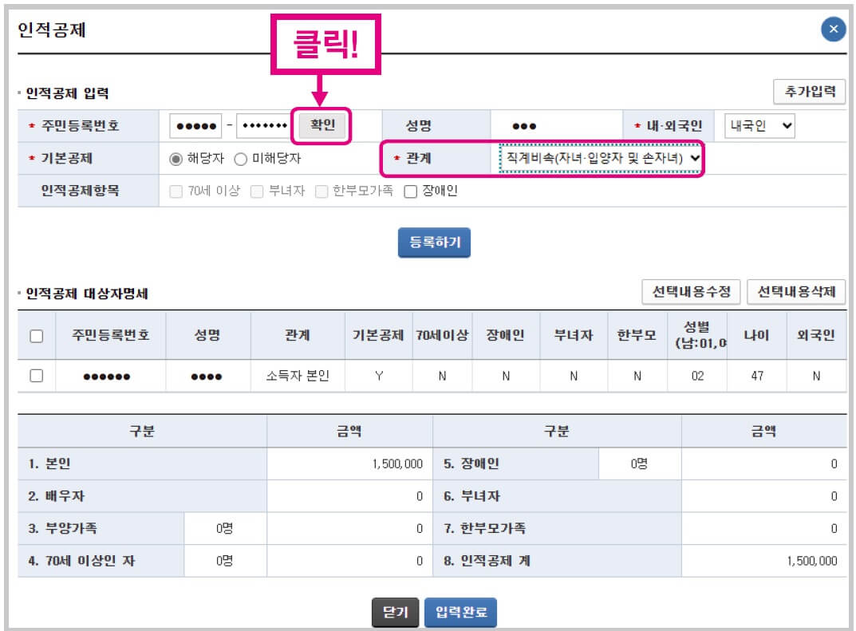Open the 관계 relationship dropdown
This screenshot has width=856, height=631.
tap(601, 157)
